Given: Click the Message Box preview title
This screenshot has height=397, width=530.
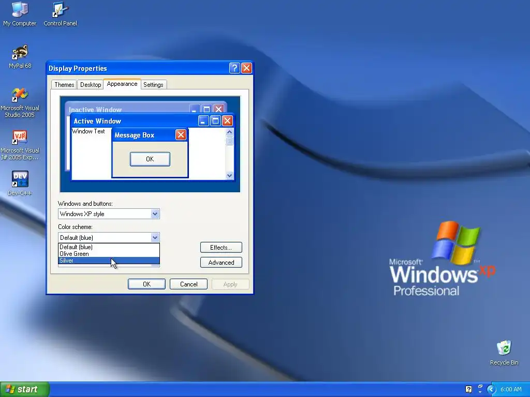Looking at the screenshot, I should pyautogui.click(x=135, y=135).
